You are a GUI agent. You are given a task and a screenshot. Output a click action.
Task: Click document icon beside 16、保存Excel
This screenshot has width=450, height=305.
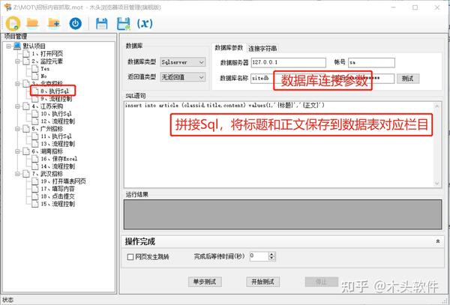(x=35, y=159)
